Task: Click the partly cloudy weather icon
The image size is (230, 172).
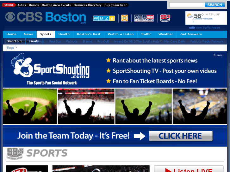Action: pos(190,16)
